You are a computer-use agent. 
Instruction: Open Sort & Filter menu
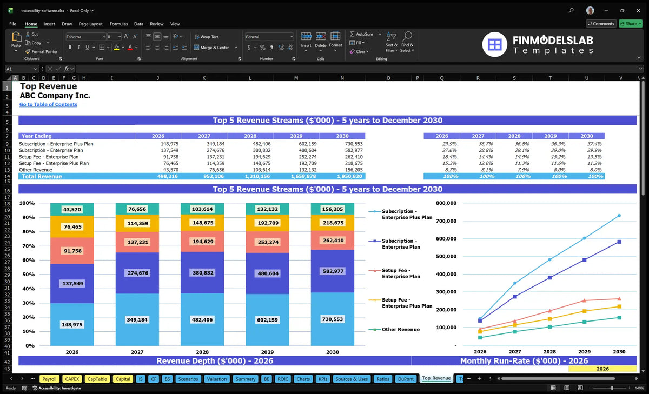click(392, 41)
